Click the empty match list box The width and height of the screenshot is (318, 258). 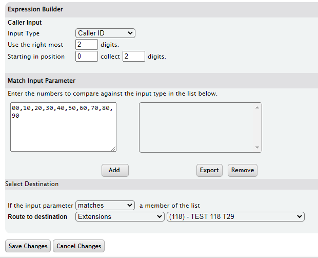197,127
